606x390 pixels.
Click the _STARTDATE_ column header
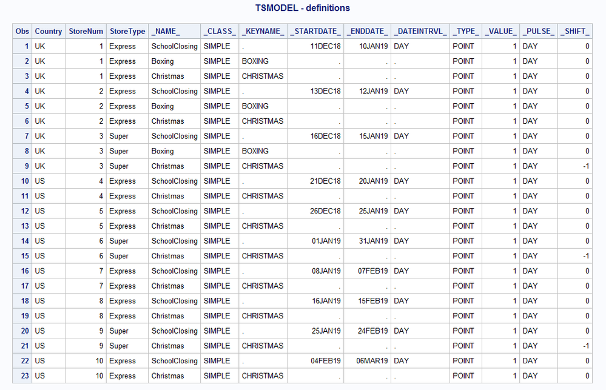click(315, 32)
